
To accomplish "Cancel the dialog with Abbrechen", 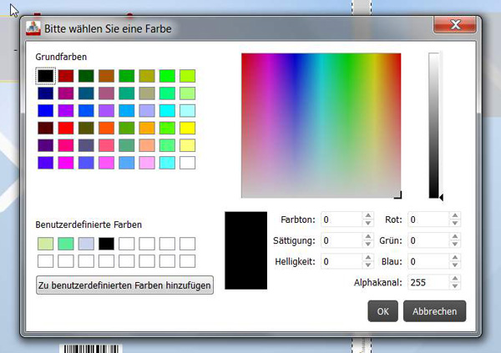I will (x=434, y=311).
